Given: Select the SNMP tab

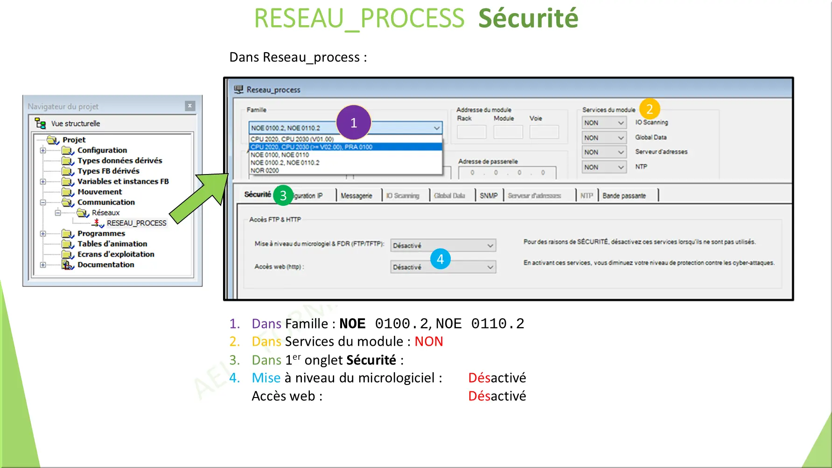Looking at the screenshot, I should (488, 195).
